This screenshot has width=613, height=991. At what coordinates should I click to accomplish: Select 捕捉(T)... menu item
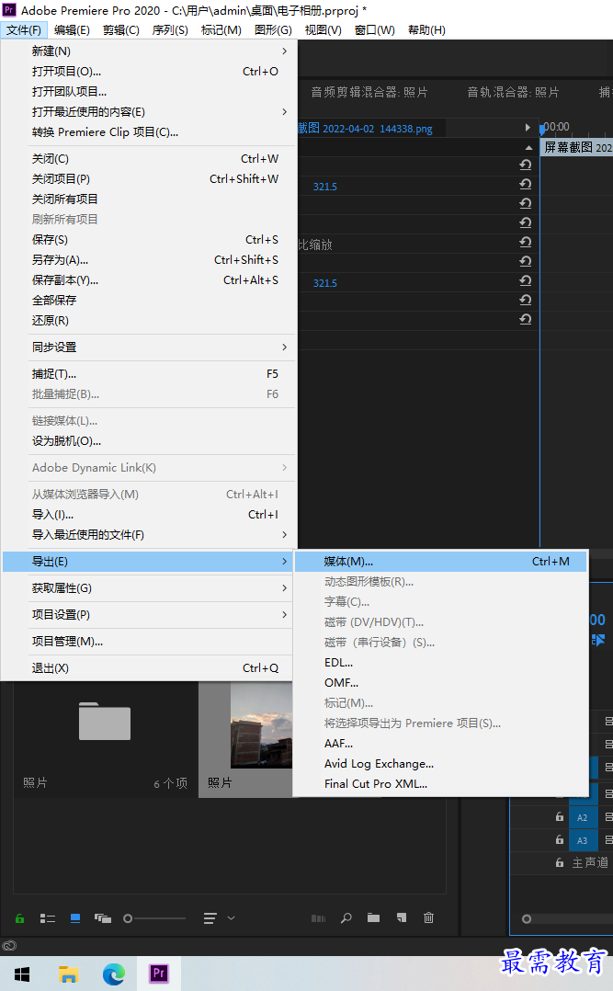(149, 374)
